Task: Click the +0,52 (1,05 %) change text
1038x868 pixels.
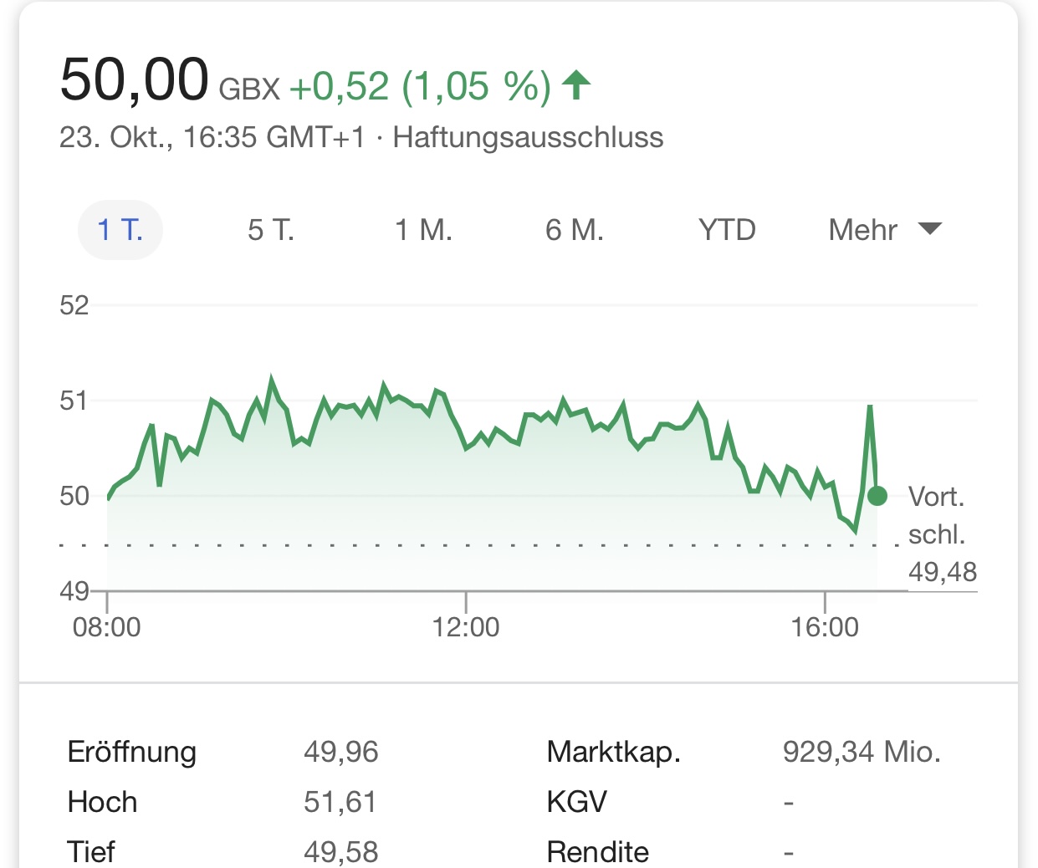Action: [x=420, y=86]
